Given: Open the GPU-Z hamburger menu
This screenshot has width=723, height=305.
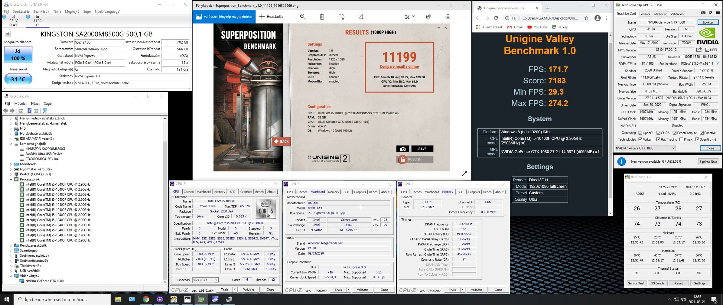Looking at the screenshot, I should [718, 13].
